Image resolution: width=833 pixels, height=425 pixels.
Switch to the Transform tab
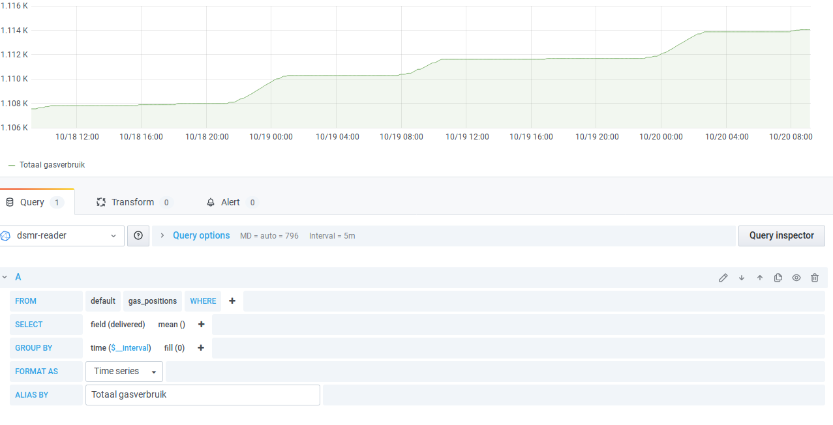point(132,202)
